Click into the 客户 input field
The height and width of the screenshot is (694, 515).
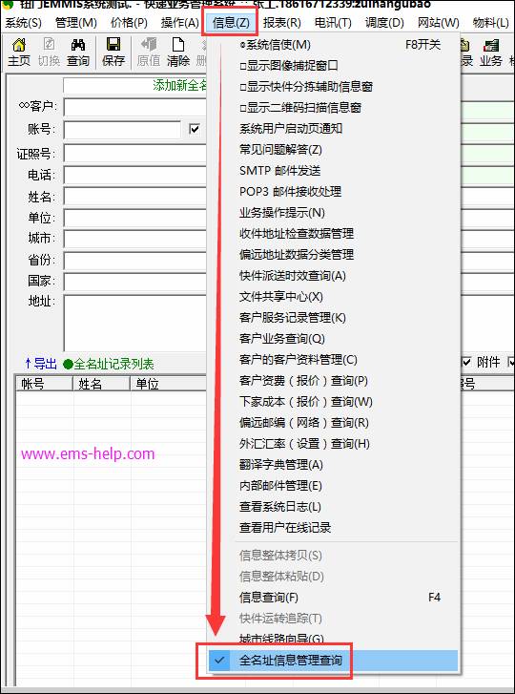(x=135, y=107)
